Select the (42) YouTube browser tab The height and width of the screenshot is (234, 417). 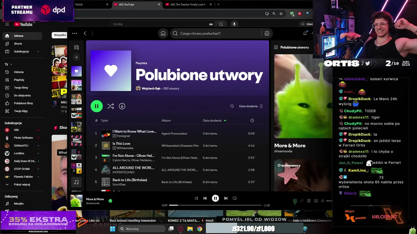click(x=137, y=5)
